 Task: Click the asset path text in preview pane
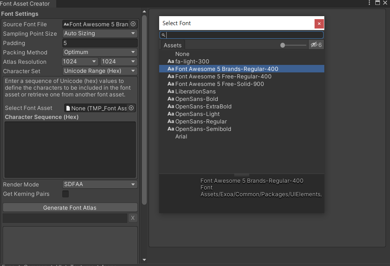(x=261, y=194)
